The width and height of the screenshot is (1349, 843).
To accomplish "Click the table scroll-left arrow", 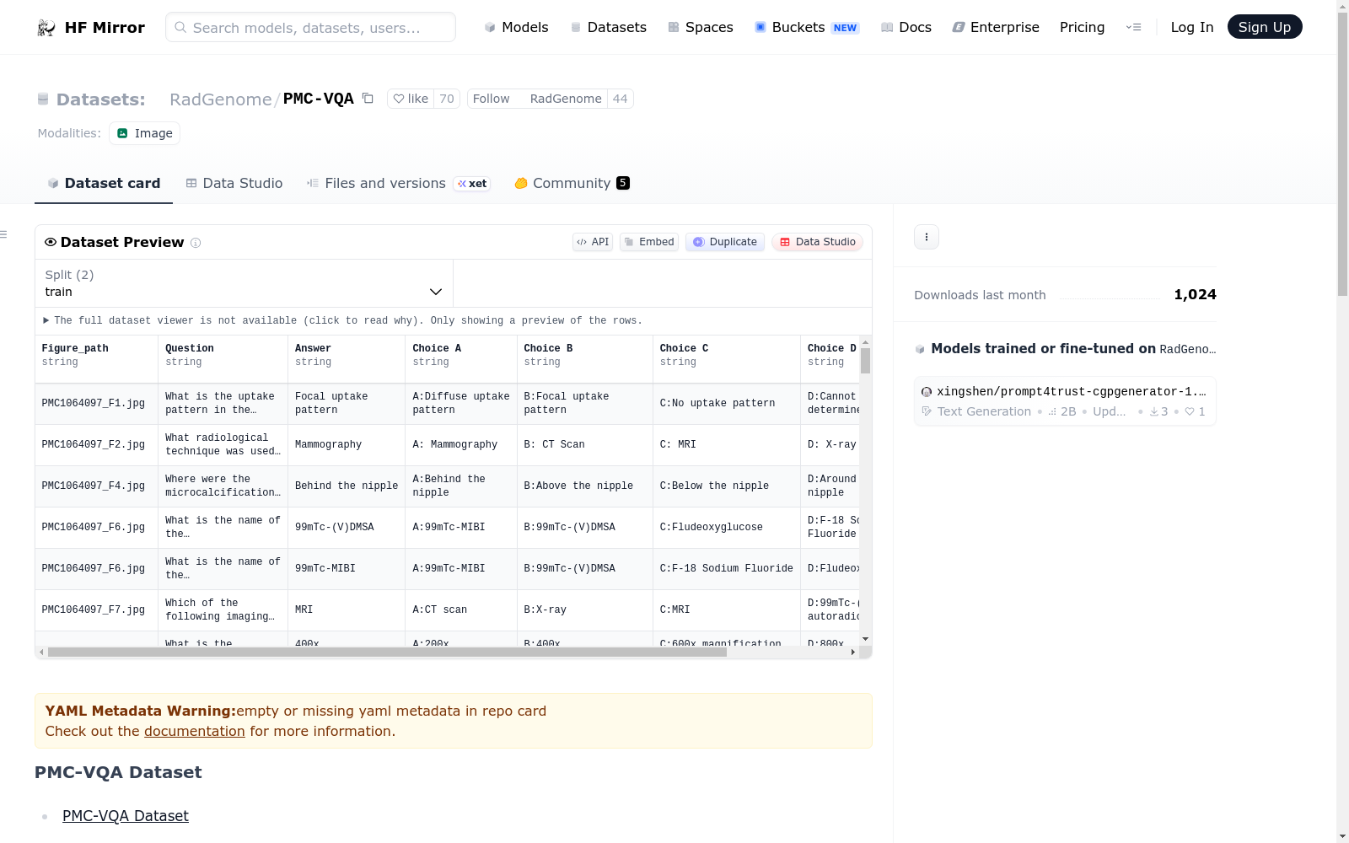I will click(x=41, y=652).
